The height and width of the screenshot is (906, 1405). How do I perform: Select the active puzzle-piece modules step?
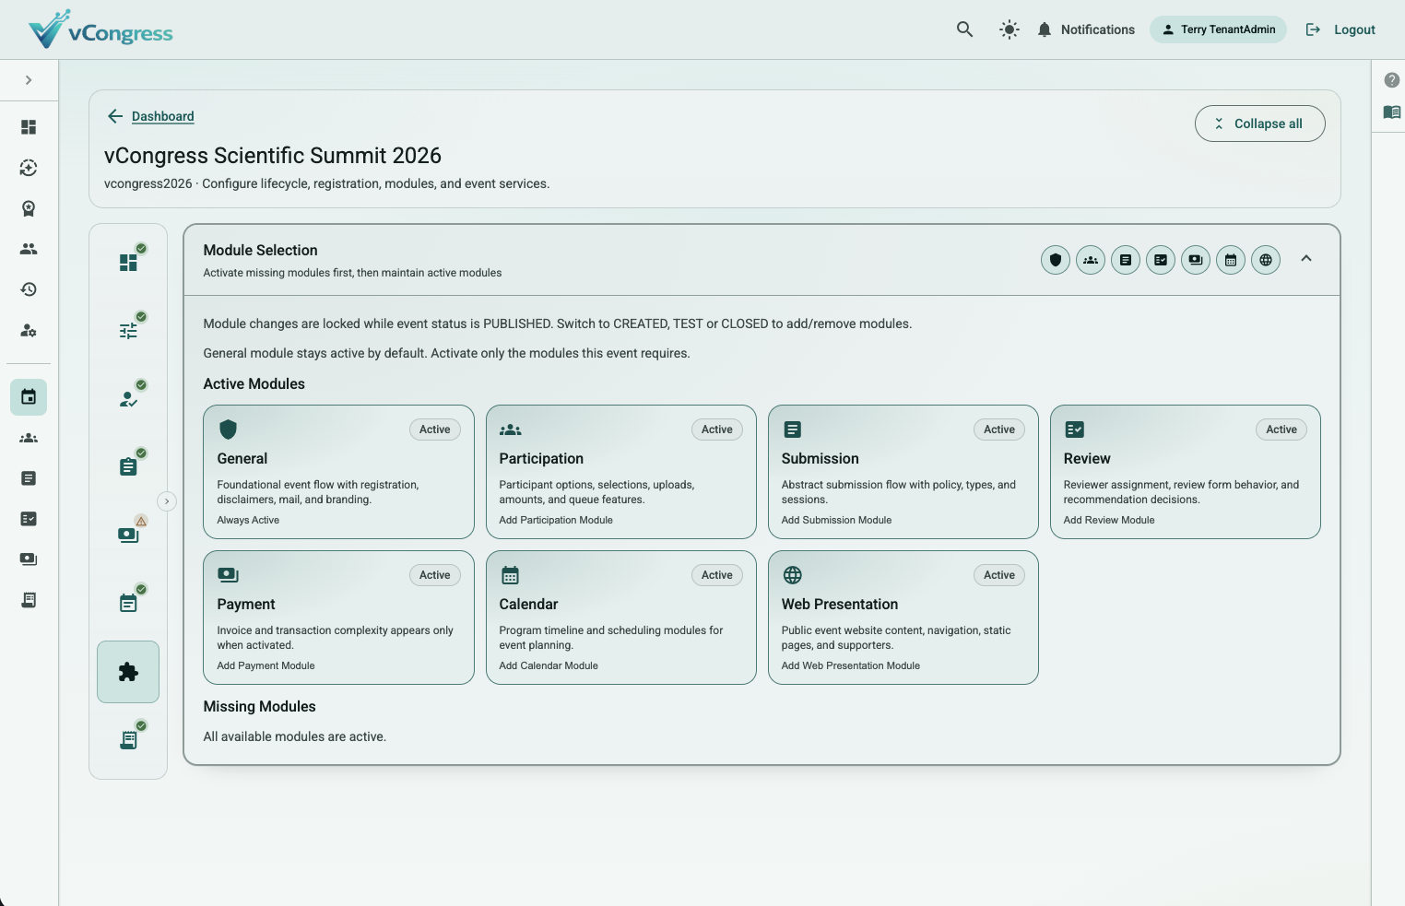[128, 672]
